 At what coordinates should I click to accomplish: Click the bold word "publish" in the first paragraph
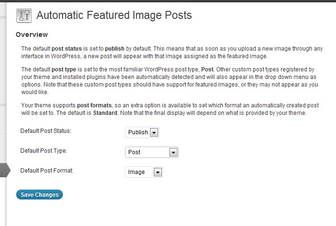(115, 49)
